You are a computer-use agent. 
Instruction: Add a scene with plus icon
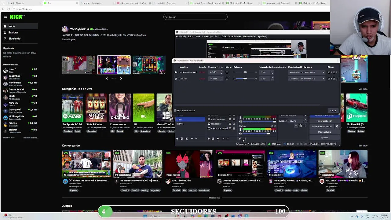coord(177,139)
